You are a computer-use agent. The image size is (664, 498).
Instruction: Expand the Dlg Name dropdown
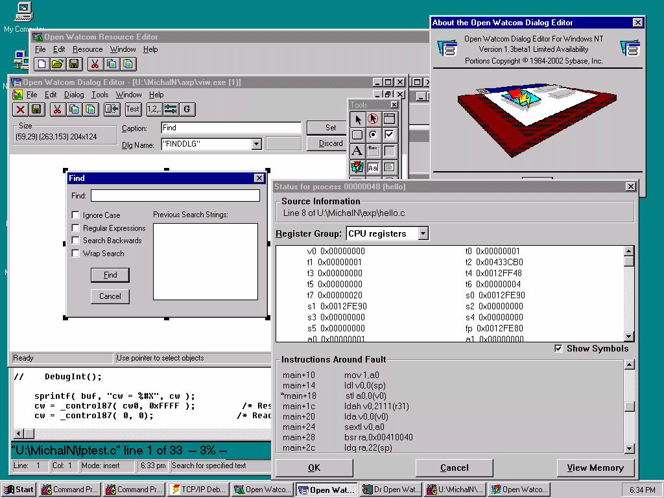(x=256, y=144)
